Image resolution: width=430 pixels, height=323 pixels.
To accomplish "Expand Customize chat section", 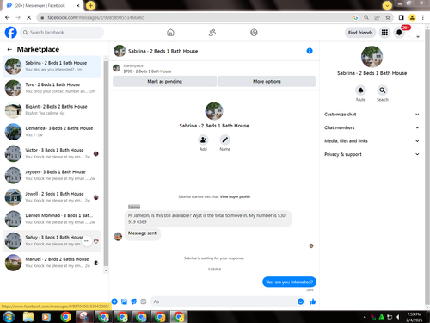I will click(372, 115).
